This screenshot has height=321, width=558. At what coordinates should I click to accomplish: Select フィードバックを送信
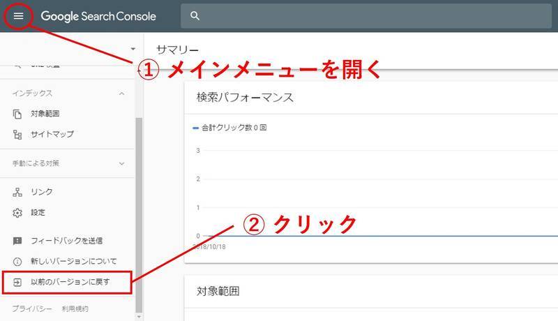coord(66,241)
